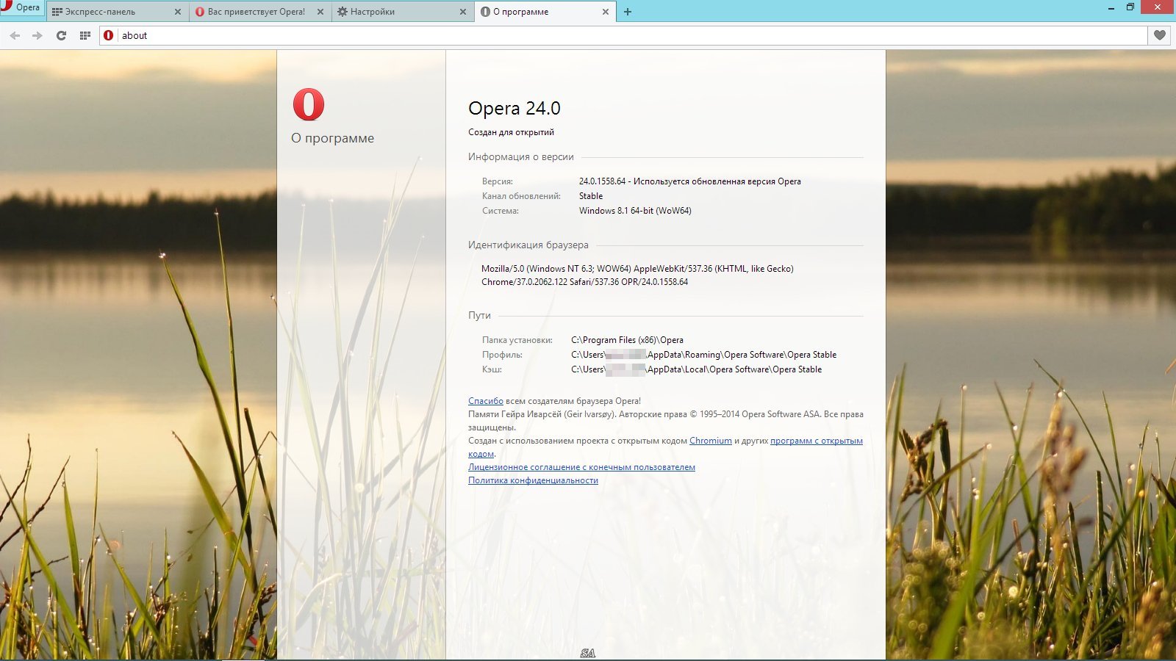Click the Opera badge in address bar
The height and width of the screenshot is (661, 1176).
tap(109, 35)
